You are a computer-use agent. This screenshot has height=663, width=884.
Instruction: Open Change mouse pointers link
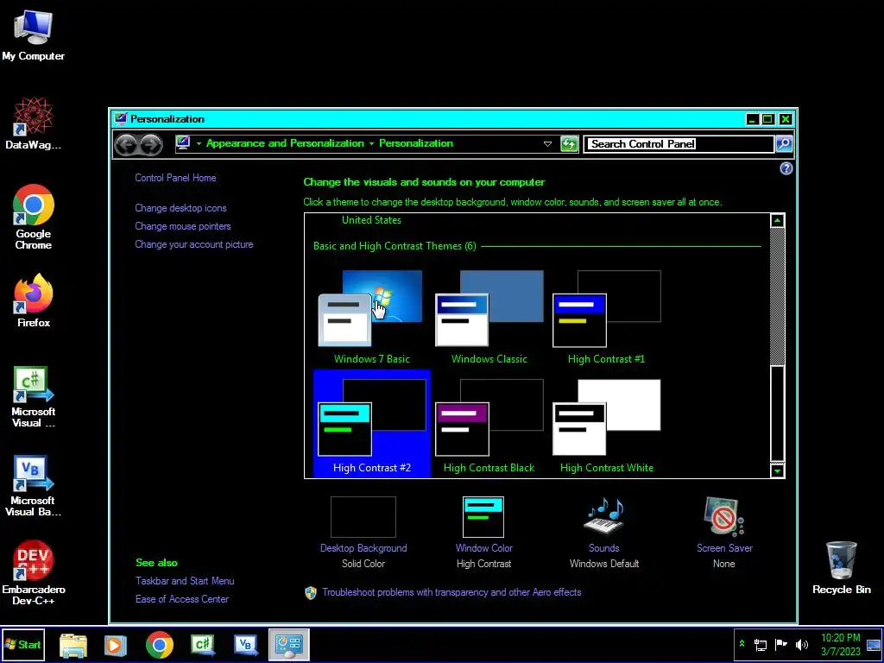tap(183, 226)
